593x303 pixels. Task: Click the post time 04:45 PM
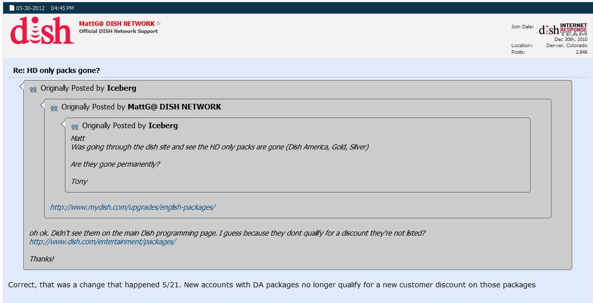point(62,8)
